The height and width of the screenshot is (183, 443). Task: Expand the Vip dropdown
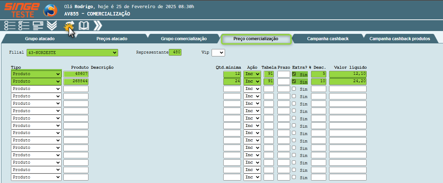[x=218, y=53]
